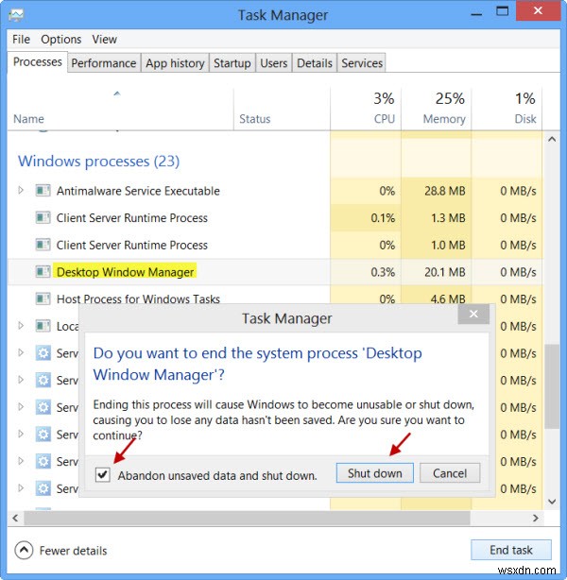567x580 pixels.
Task: Click the vertical scrollbar down arrow
Action: (552, 502)
